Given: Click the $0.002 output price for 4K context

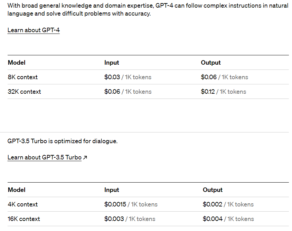Looking at the screenshot, I should tap(212, 204).
